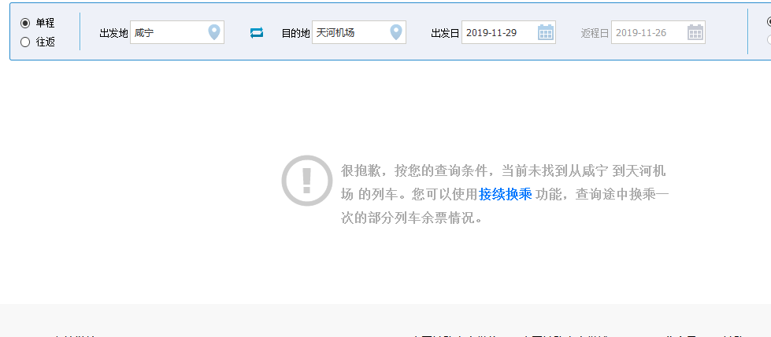The width and height of the screenshot is (771, 337).
Task: Click the exclamation warning icon beside the message
Action: (307, 181)
